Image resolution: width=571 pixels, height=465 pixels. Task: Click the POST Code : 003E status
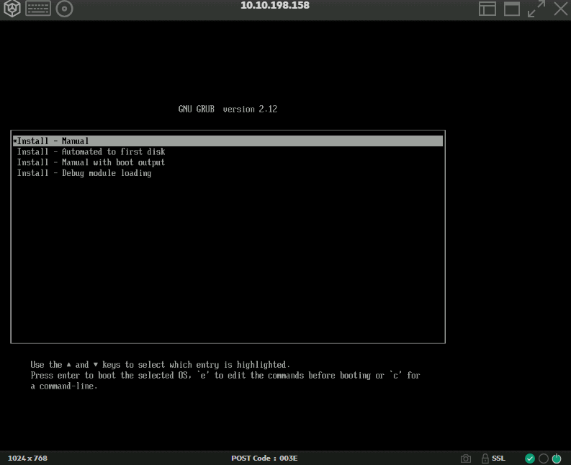click(264, 459)
